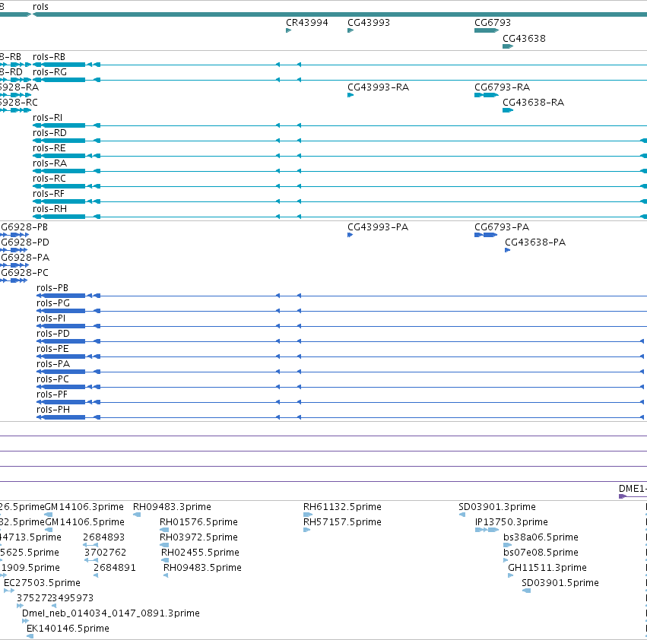This screenshot has height=640, width=647.
Task: Click the CG43993-RA transcript label
Action: 378,87
